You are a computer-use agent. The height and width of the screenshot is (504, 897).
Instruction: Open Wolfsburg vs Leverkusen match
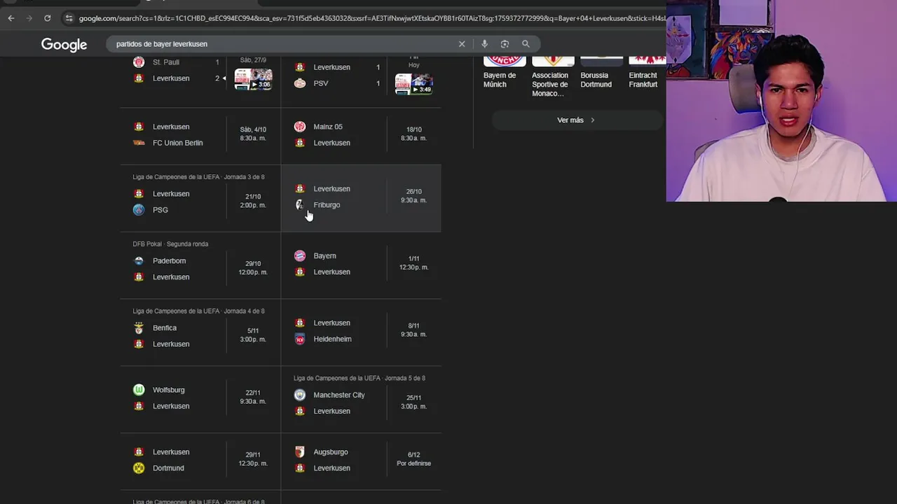coord(200,399)
